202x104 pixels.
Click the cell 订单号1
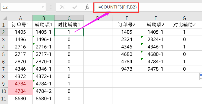20,25
